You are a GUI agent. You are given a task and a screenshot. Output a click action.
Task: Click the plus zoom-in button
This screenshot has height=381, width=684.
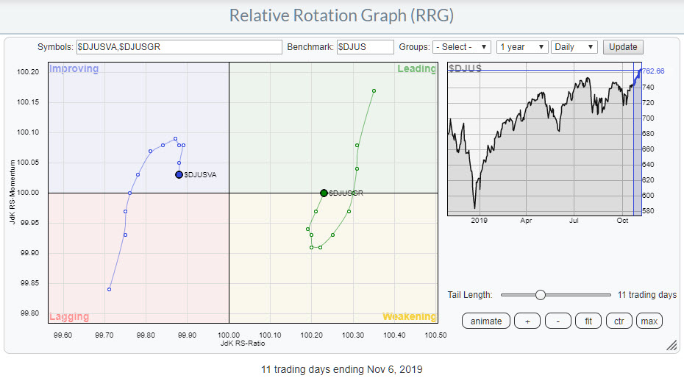pyautogui.click(x=527, y=321)
